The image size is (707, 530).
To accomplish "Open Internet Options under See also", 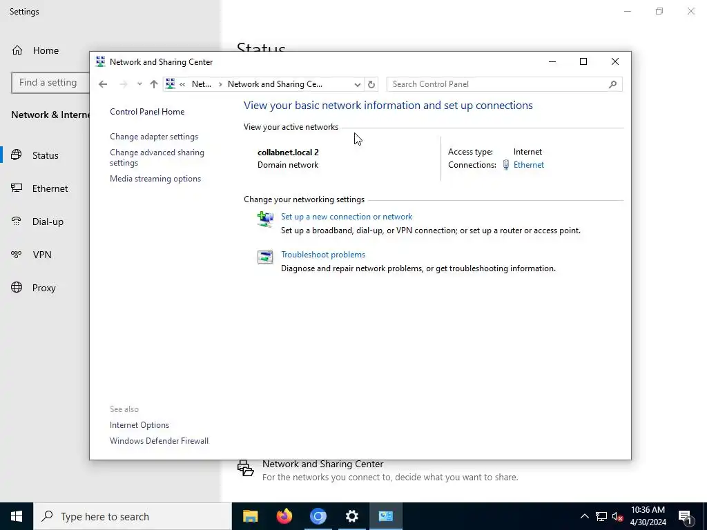I will pos(139,425).
